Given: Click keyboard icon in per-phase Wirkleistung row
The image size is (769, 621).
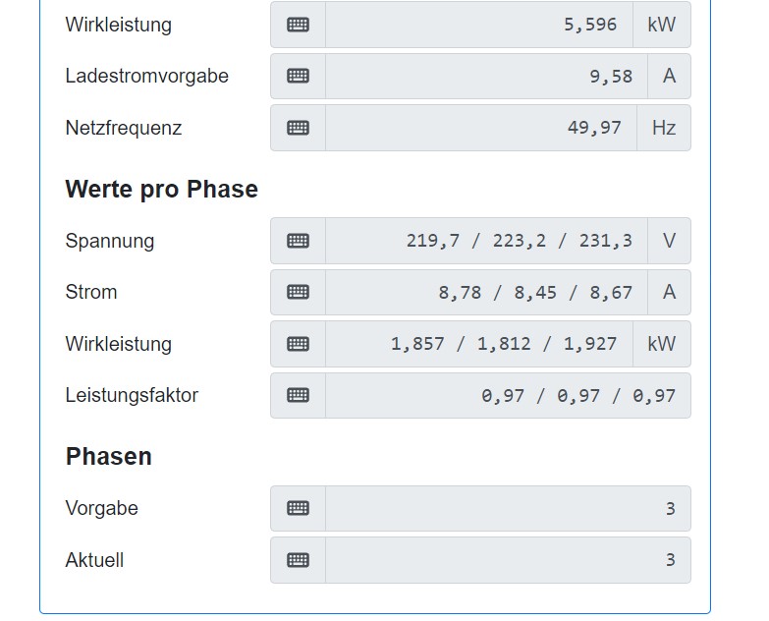Looking at the screenshot, I should [x=298, y=344].
